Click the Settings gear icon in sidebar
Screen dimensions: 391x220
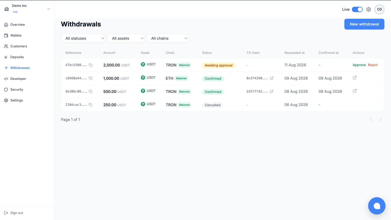click(x=6, y=100)
